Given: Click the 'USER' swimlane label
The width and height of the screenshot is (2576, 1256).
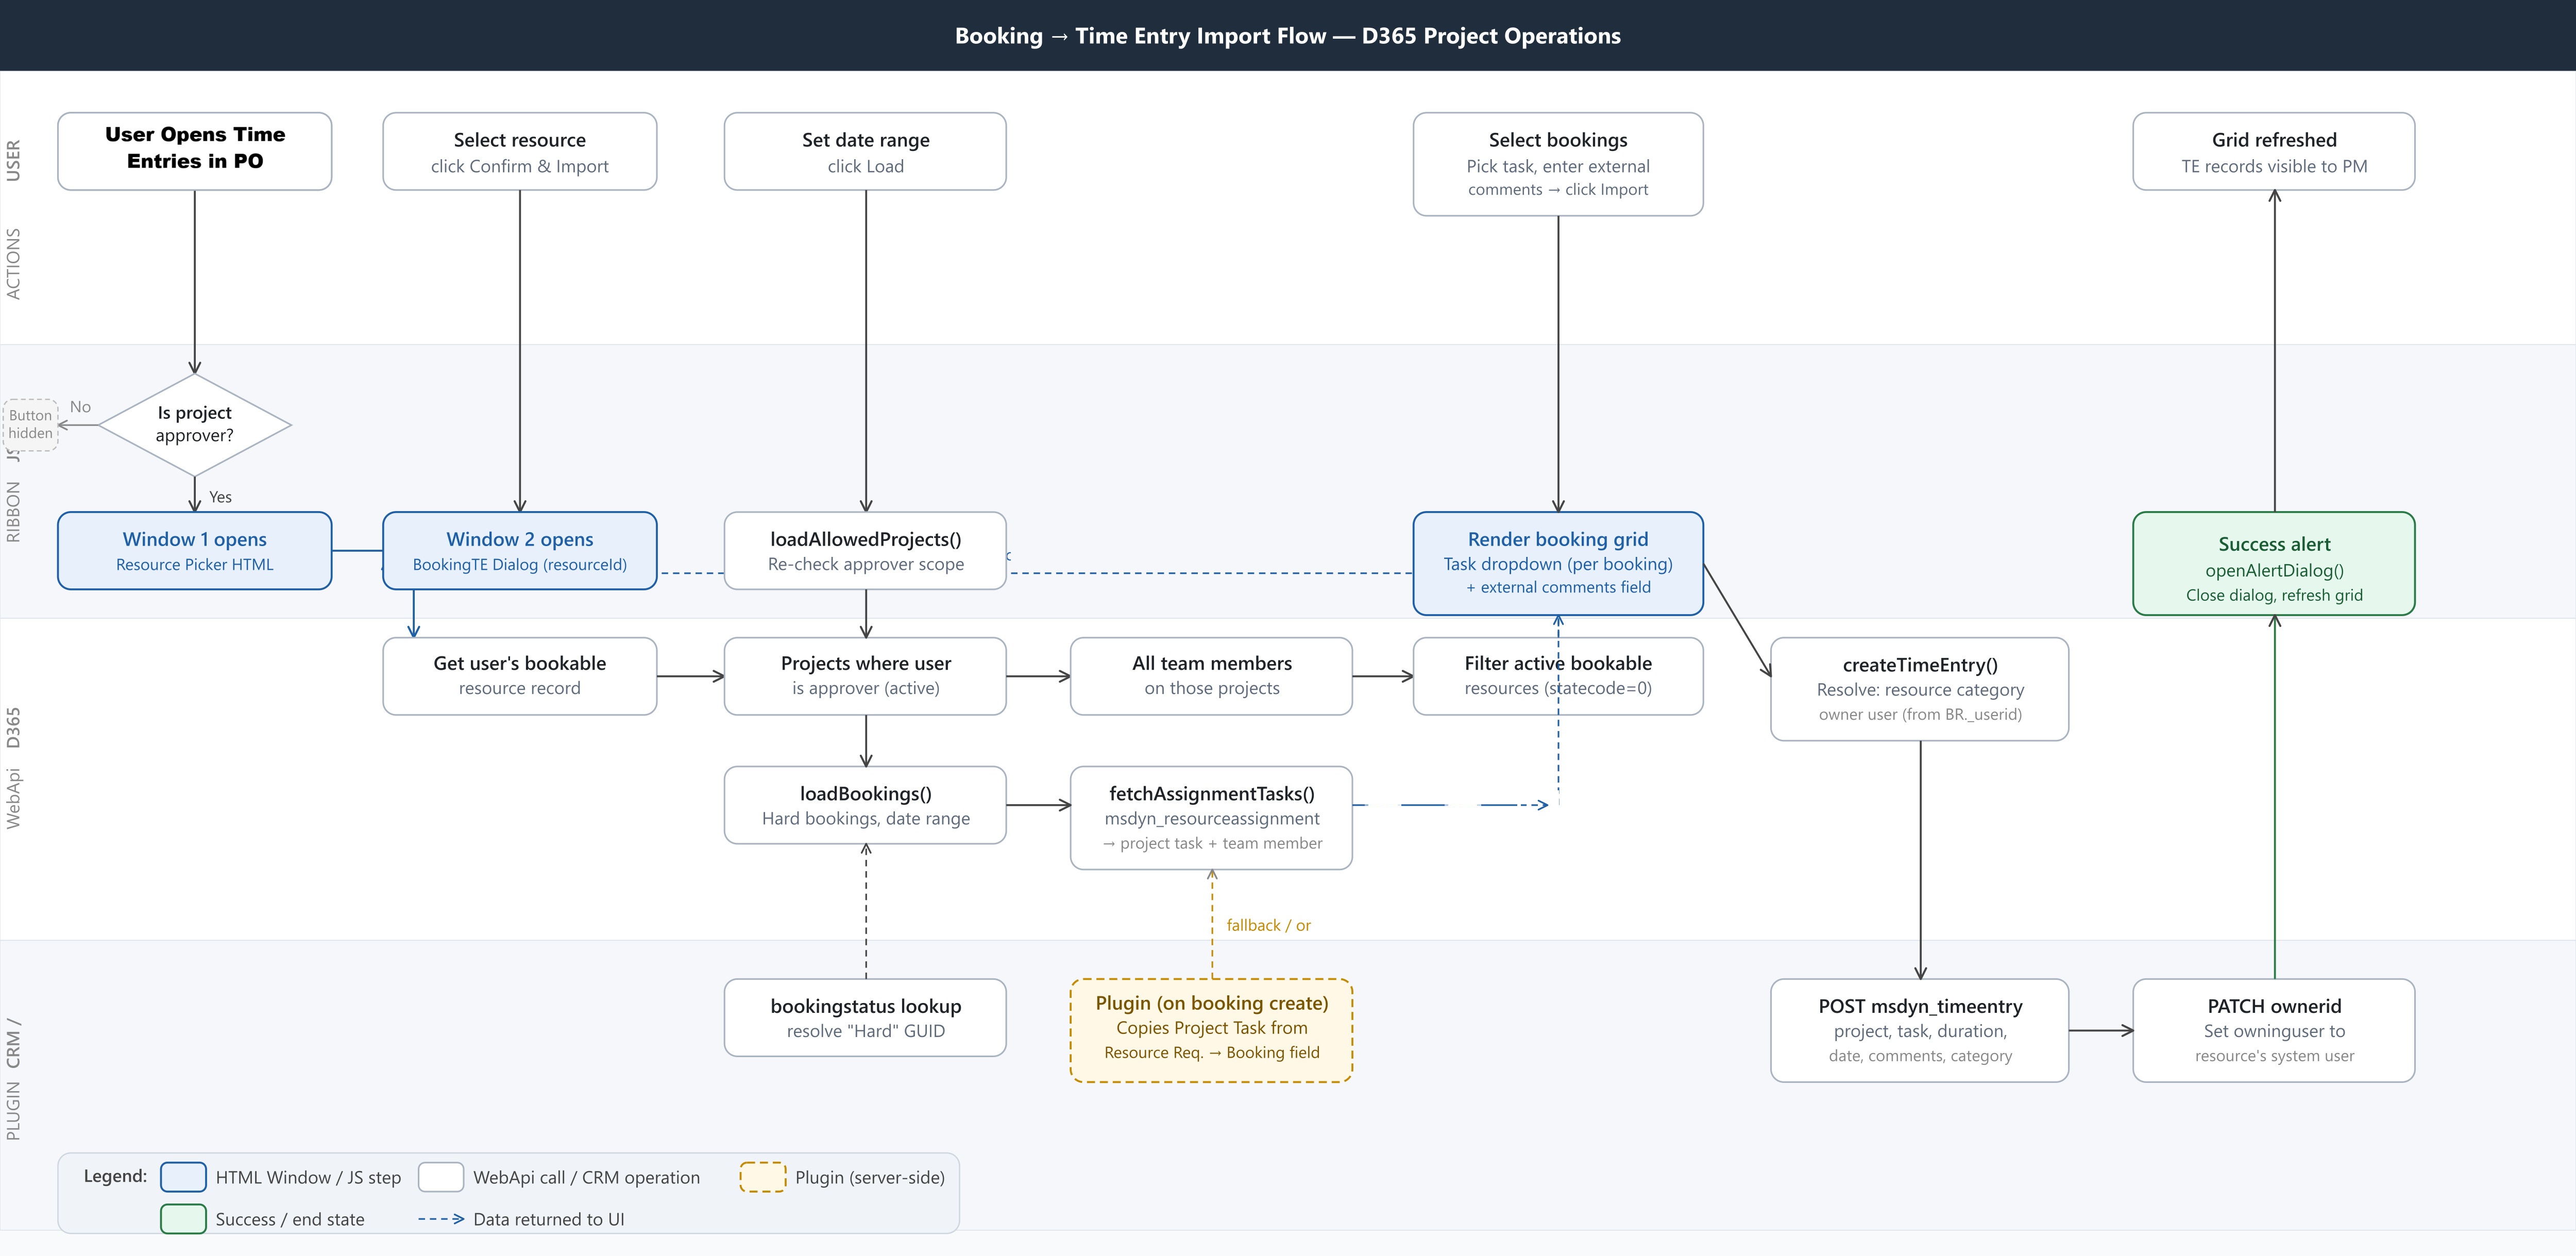Looking at the screenshot, I should coord(13,161).
